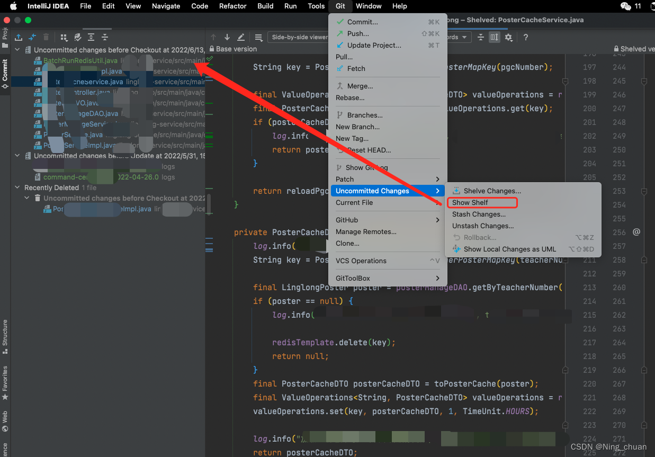
Task: Choose Update Project... from Git menu
Action: click(388, 45)
